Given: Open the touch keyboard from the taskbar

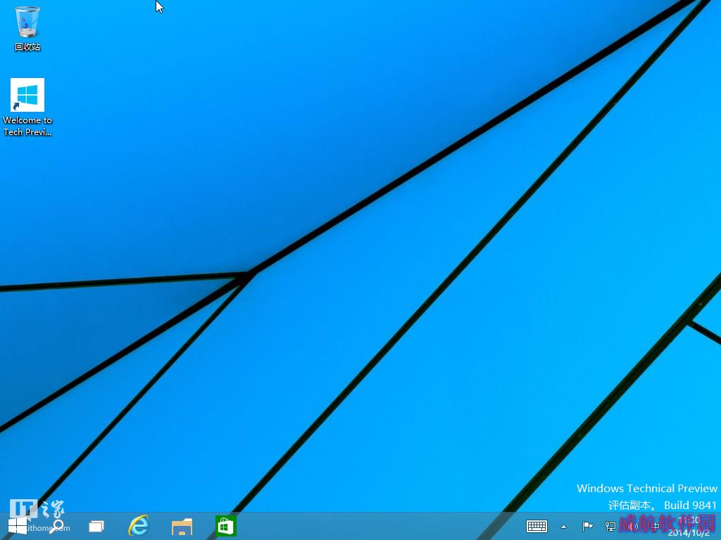Looking at the screenshot, I should [x=537, y=526].
